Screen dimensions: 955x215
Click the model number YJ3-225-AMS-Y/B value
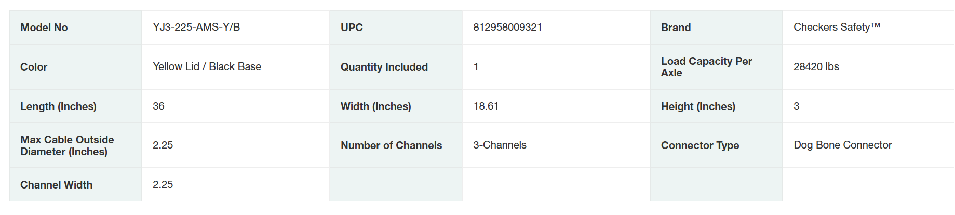[196, 27]
